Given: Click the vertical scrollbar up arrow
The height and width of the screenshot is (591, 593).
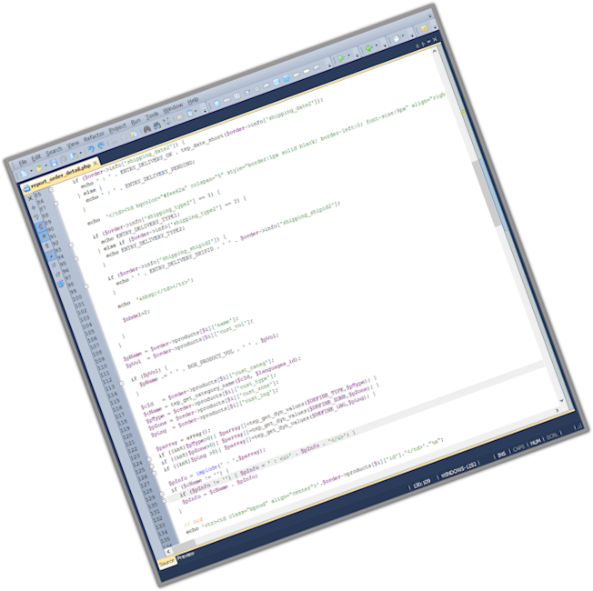Looking at the screenshot, I should (435, 51).
